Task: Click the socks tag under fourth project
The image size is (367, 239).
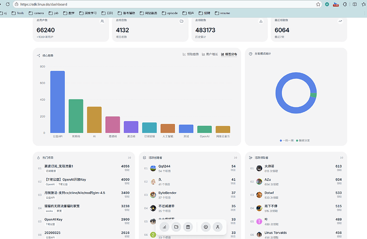Action: tap(49, 211)
